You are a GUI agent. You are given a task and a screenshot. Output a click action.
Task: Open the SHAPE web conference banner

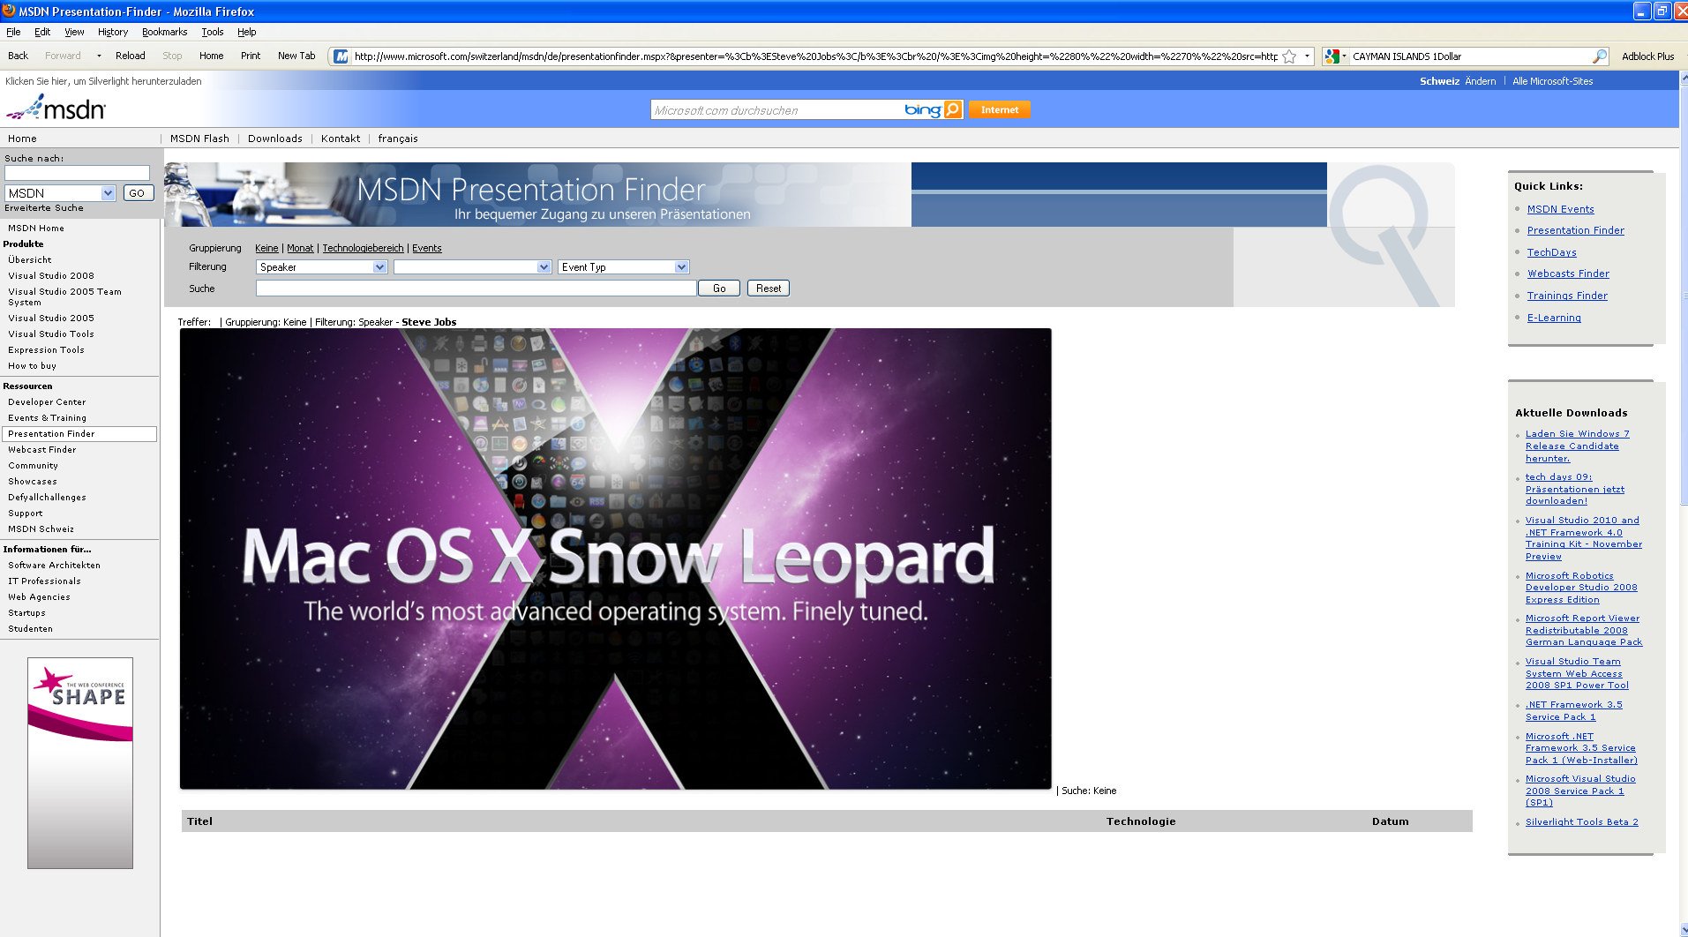pyautogui.click(x=80, y=762)
